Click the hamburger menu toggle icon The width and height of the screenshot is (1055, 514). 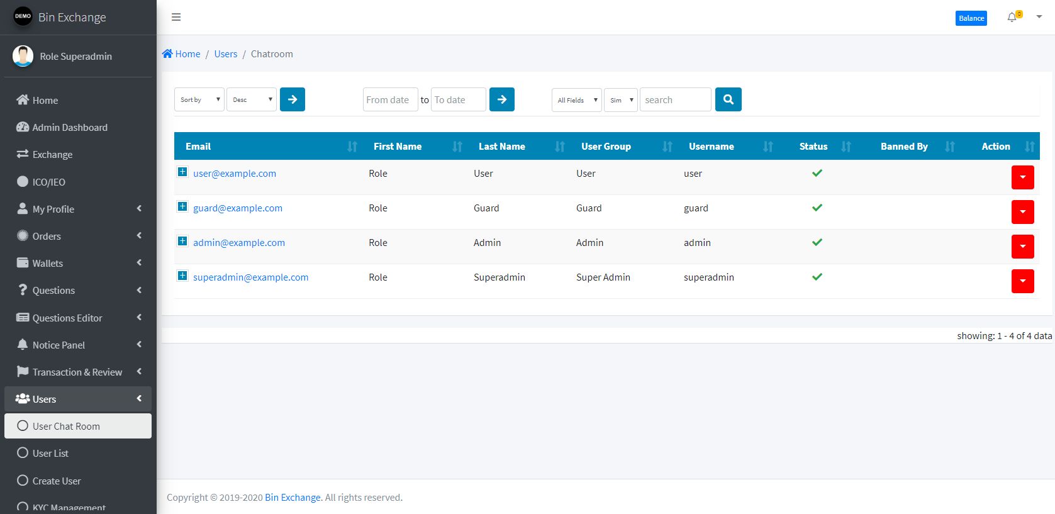[x=176, y=17]
